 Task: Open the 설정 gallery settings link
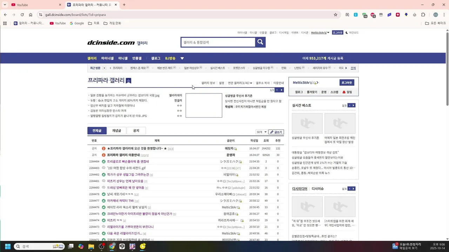[x=221, y=83]
